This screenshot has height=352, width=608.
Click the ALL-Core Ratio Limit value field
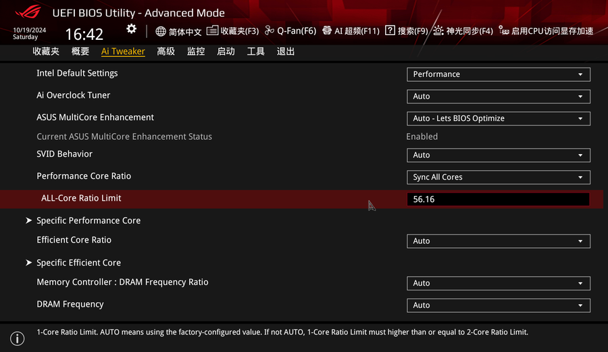499,199
